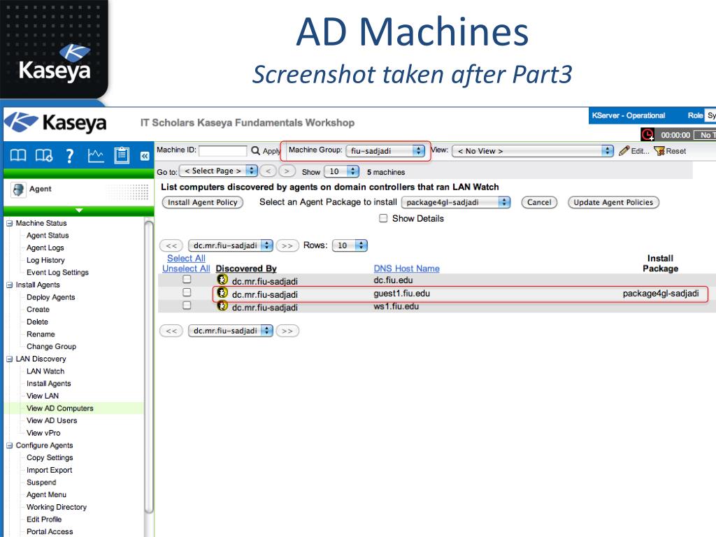Open the View dropdown showing No View
Viewport: 716px width, 537px height.
pos(532,151)
